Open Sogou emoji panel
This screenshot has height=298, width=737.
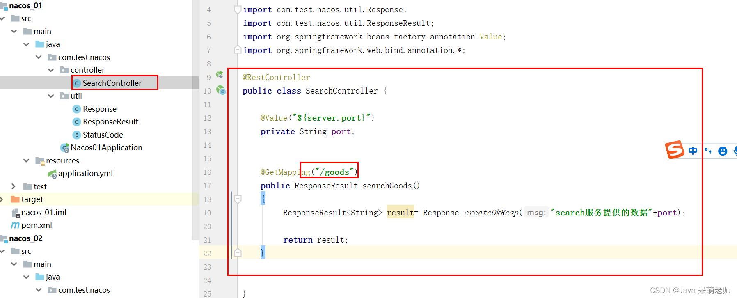723,151
